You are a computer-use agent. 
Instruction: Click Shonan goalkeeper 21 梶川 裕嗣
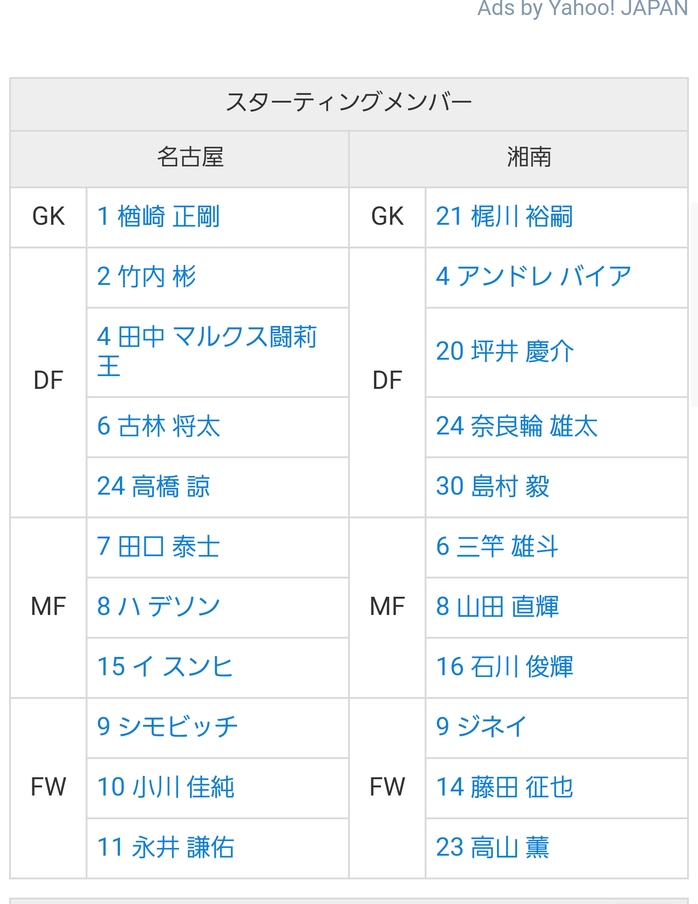[504, 217]
